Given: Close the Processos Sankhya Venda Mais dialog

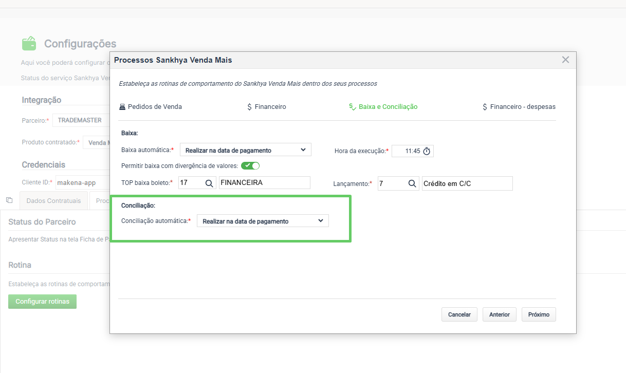Looking at the screenshot, I should [565, 60].
